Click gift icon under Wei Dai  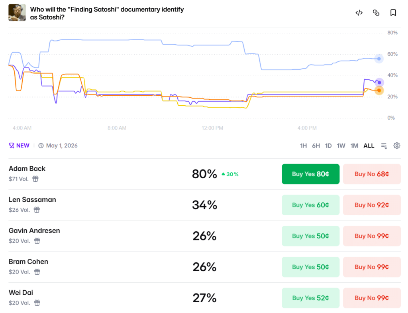[x=37, y=303]
